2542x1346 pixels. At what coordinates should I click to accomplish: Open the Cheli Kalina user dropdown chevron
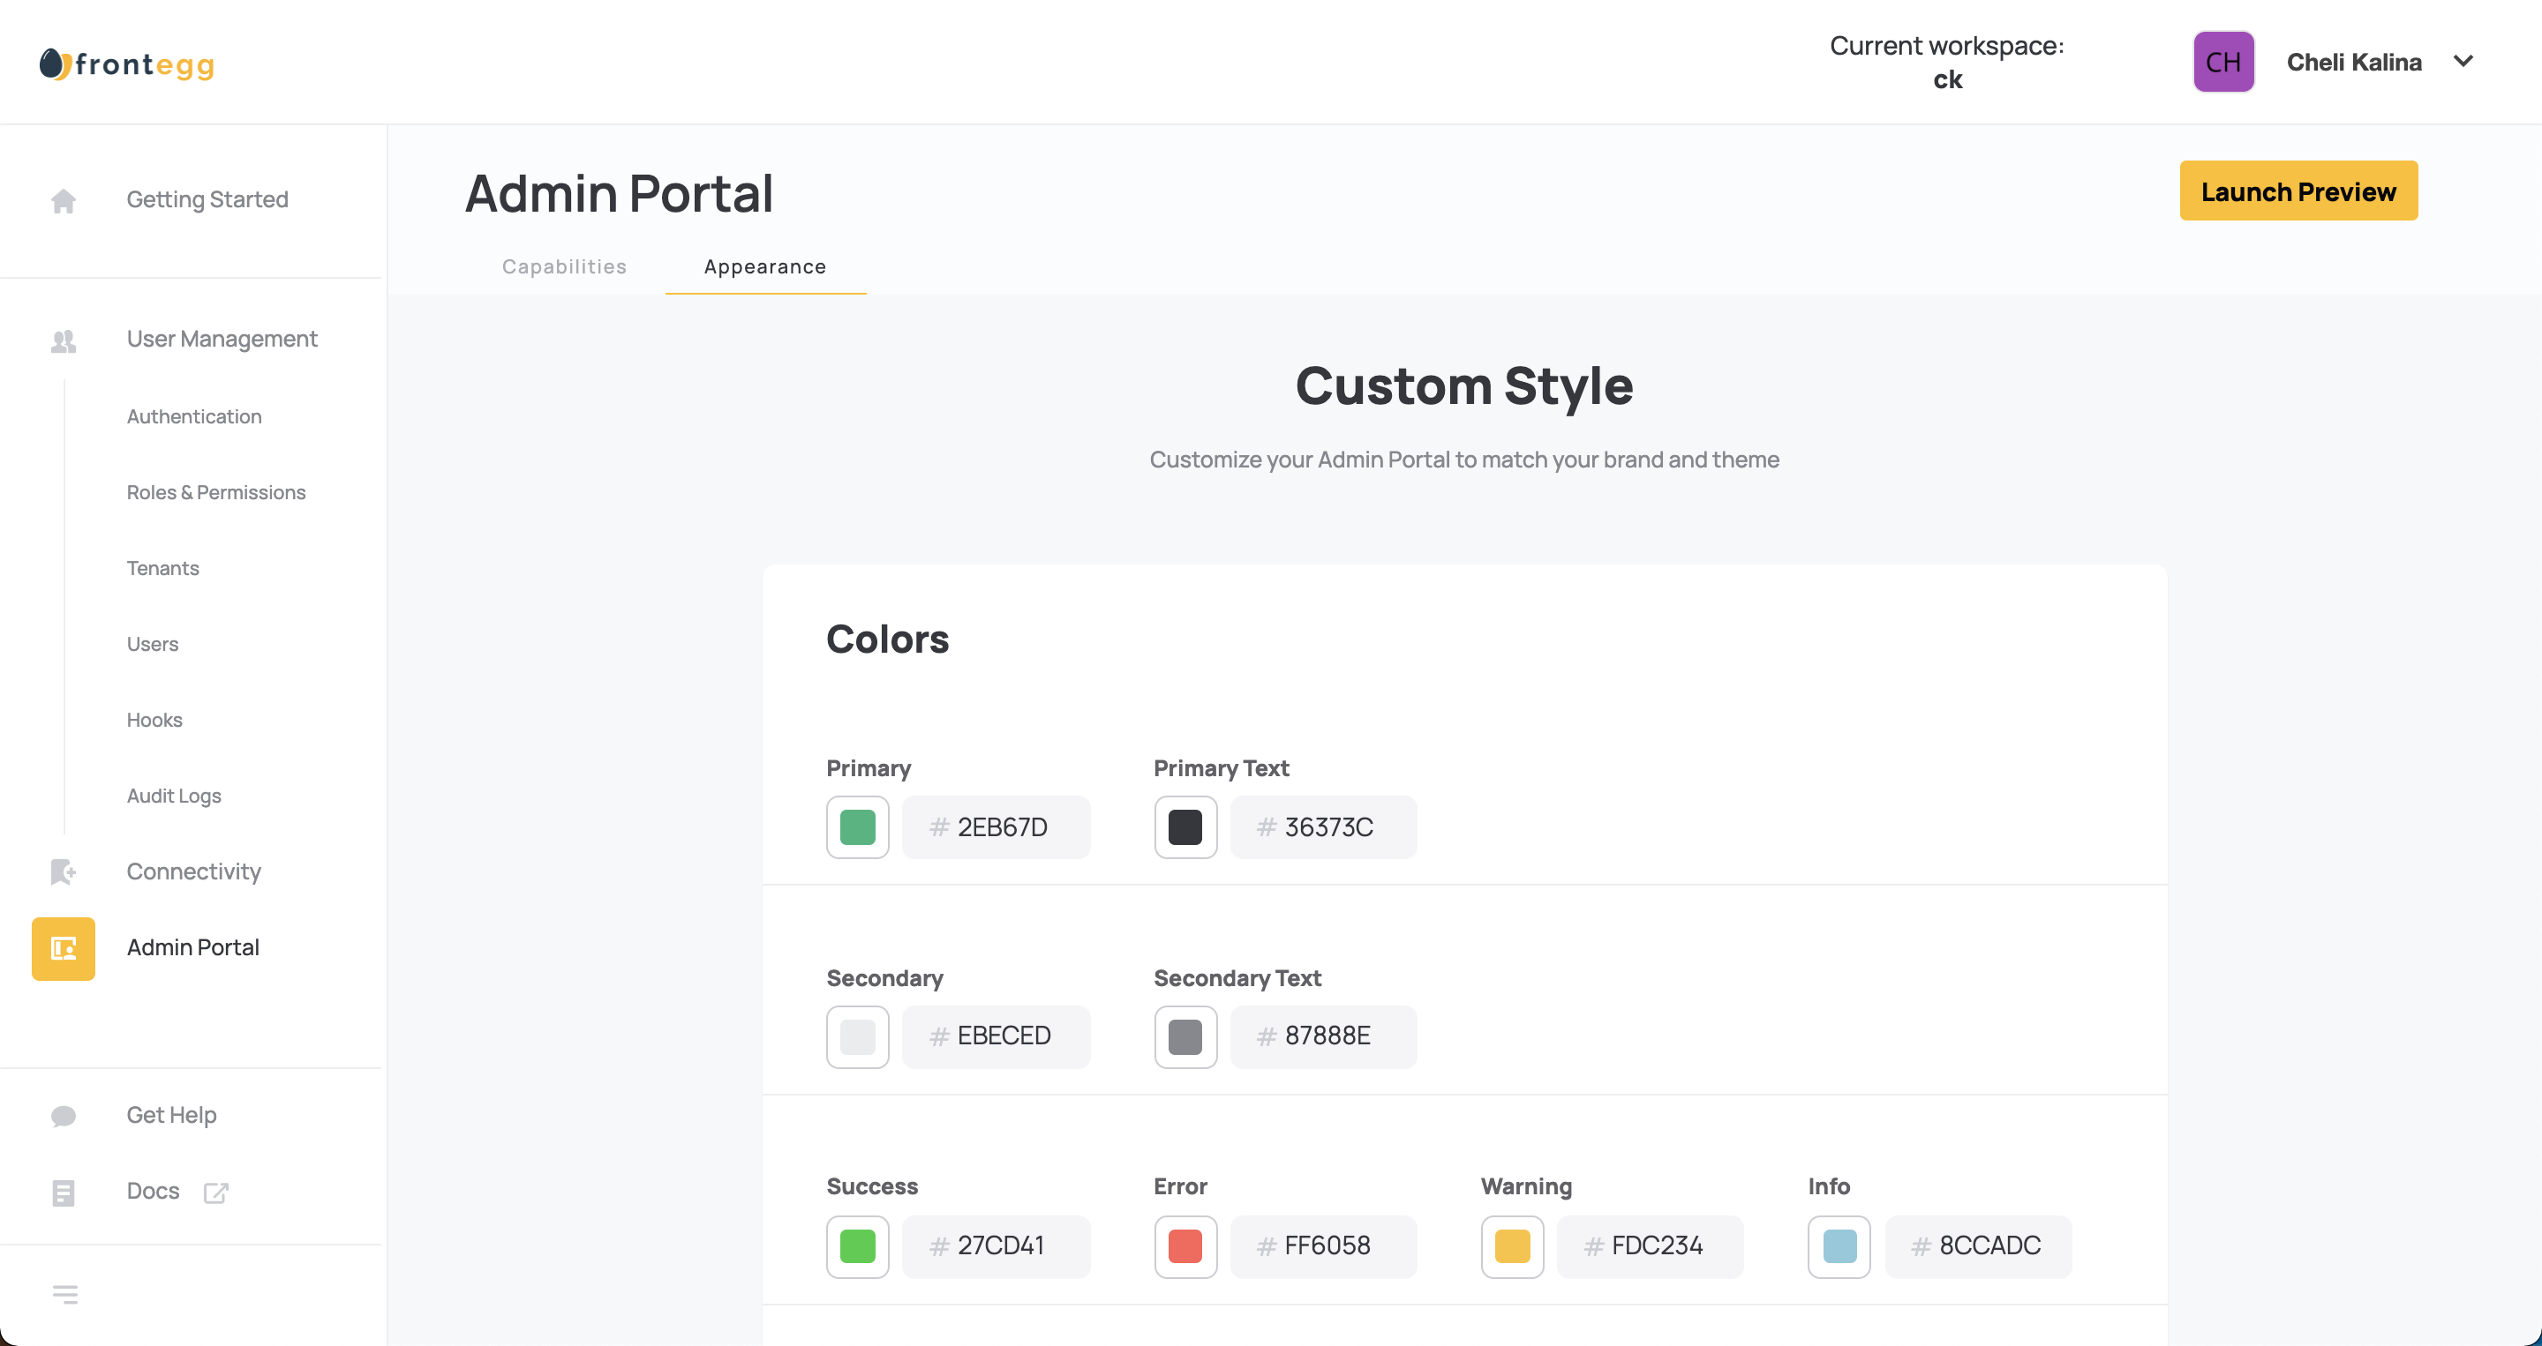pos(2463,61)
